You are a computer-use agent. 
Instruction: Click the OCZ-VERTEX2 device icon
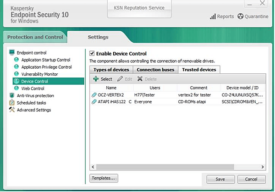point(94,95)
